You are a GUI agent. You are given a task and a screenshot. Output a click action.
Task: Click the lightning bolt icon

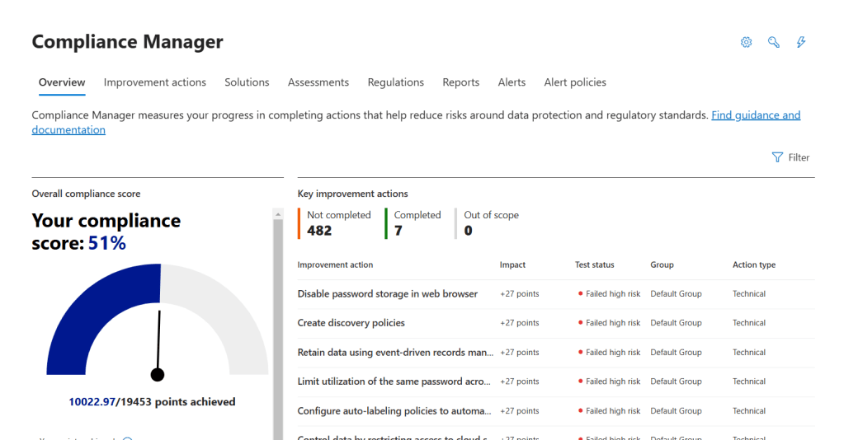click(800, 42)
